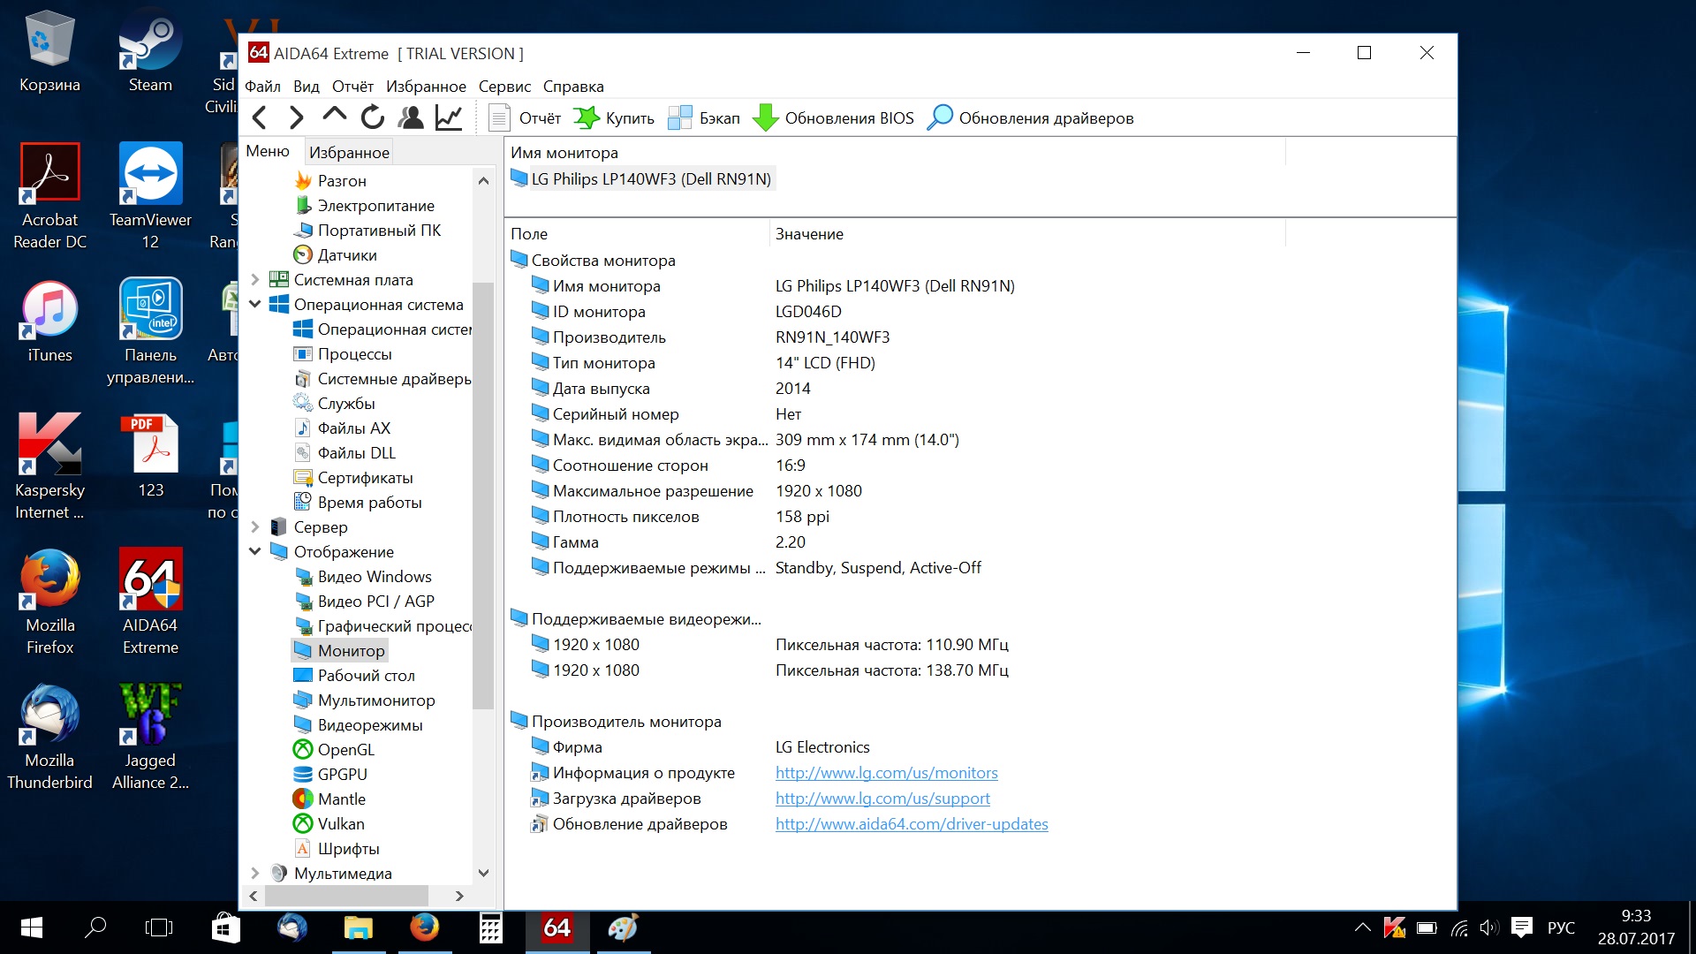Go back with the left arrow toolbar icon
This screenshot has width=1696, height=954.
[260, 117]
